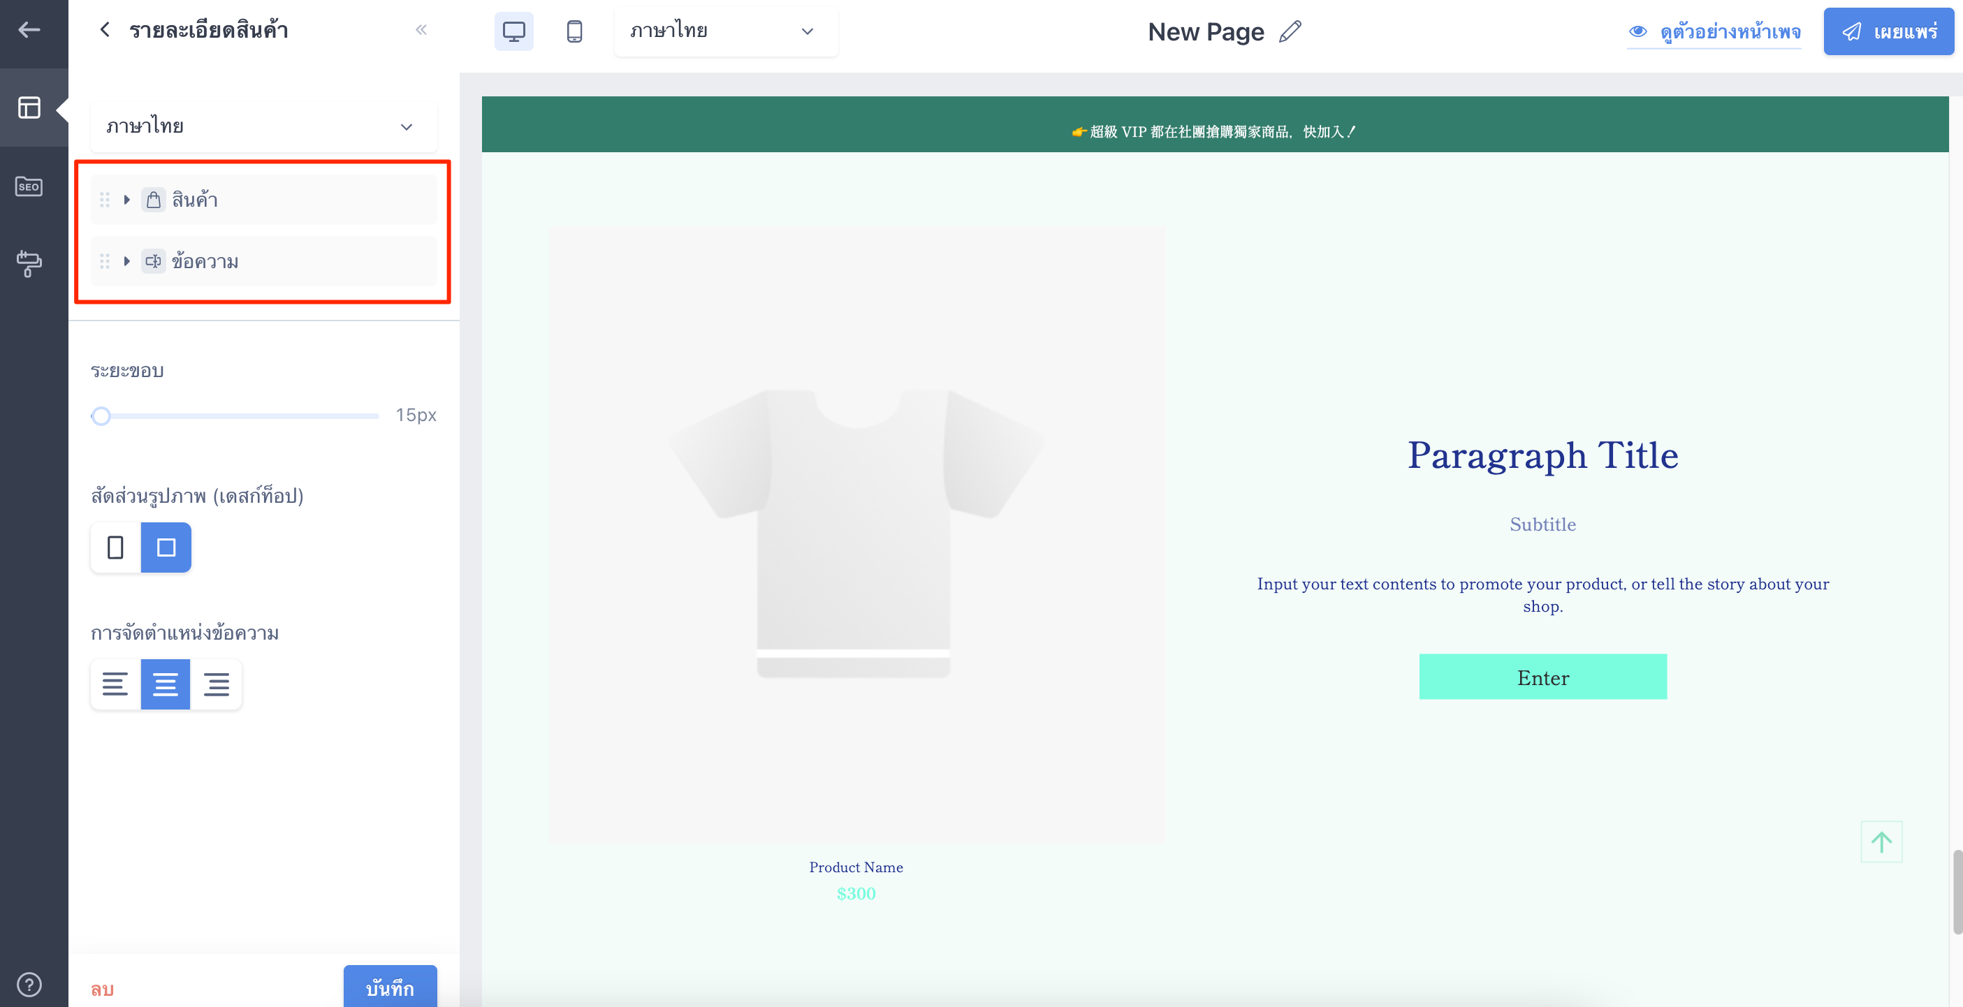Click the New Page title text

[1206, 32]
